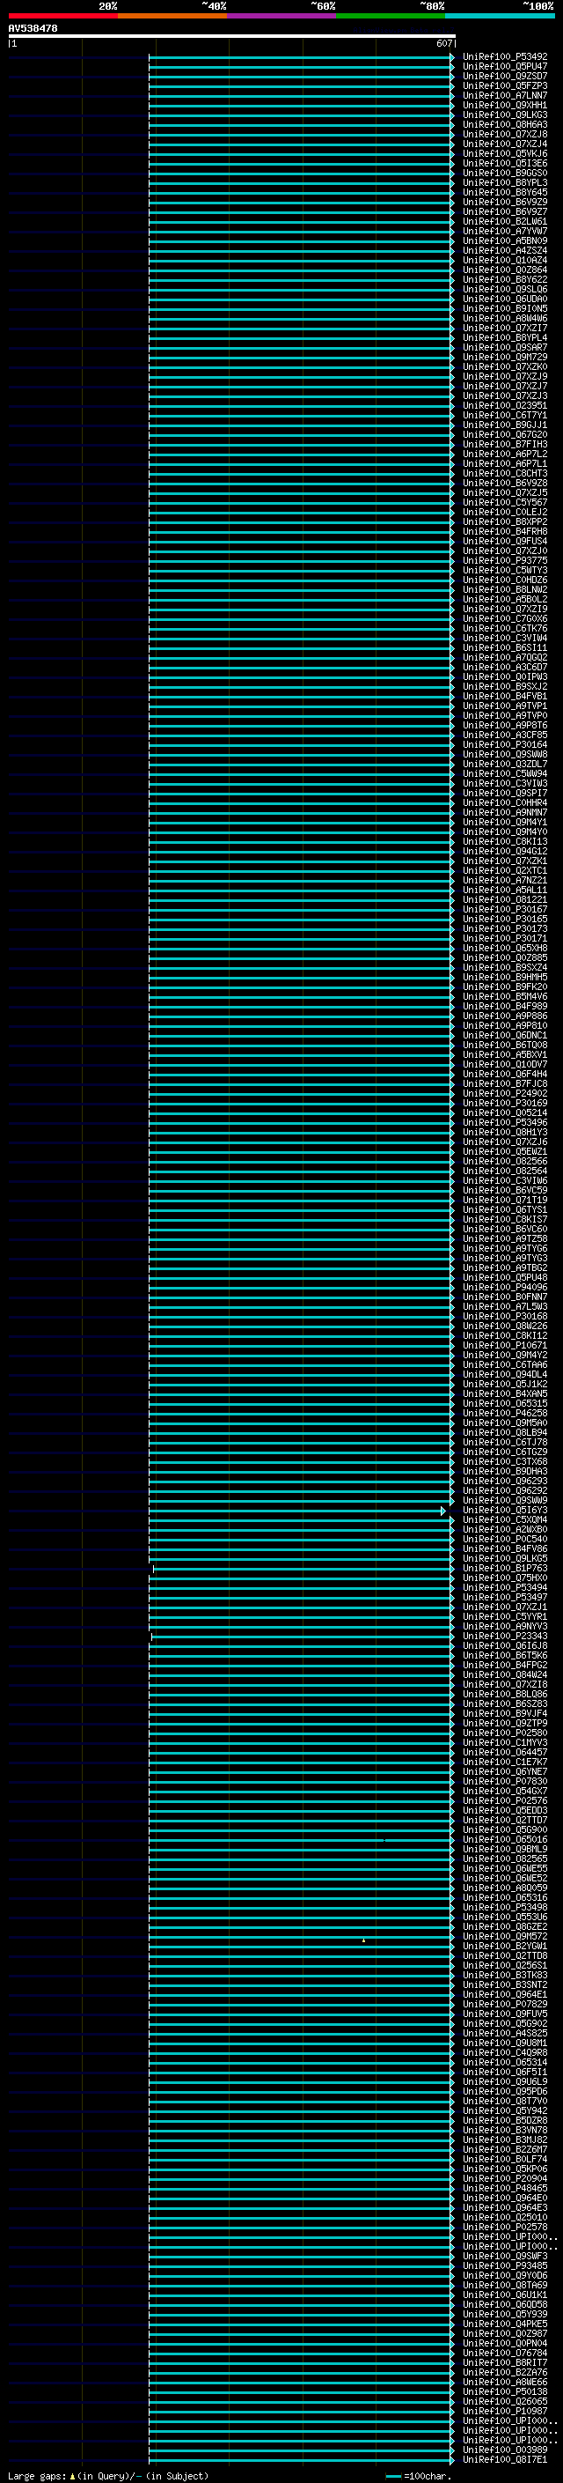The image size is (563, 2483).
Task: Click the cyan ~100% identity legend segment
Action: pyautogui.click(x=500, y=16)
